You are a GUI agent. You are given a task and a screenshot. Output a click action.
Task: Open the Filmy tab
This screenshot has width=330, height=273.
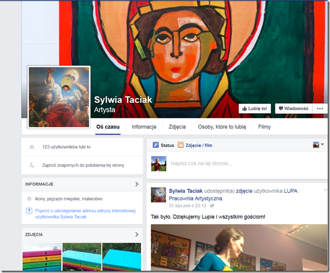click(x=264, y=127)
